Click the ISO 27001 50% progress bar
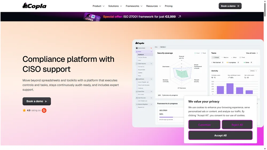267x150 pixels. [171, 117]
